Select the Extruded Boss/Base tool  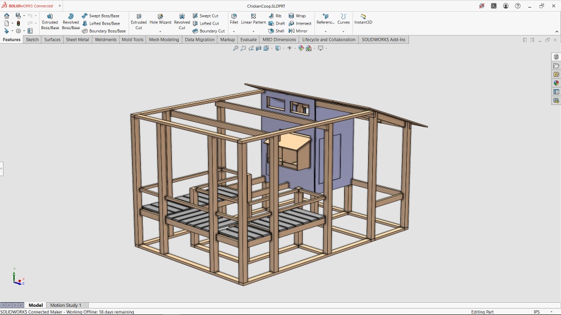50,22
